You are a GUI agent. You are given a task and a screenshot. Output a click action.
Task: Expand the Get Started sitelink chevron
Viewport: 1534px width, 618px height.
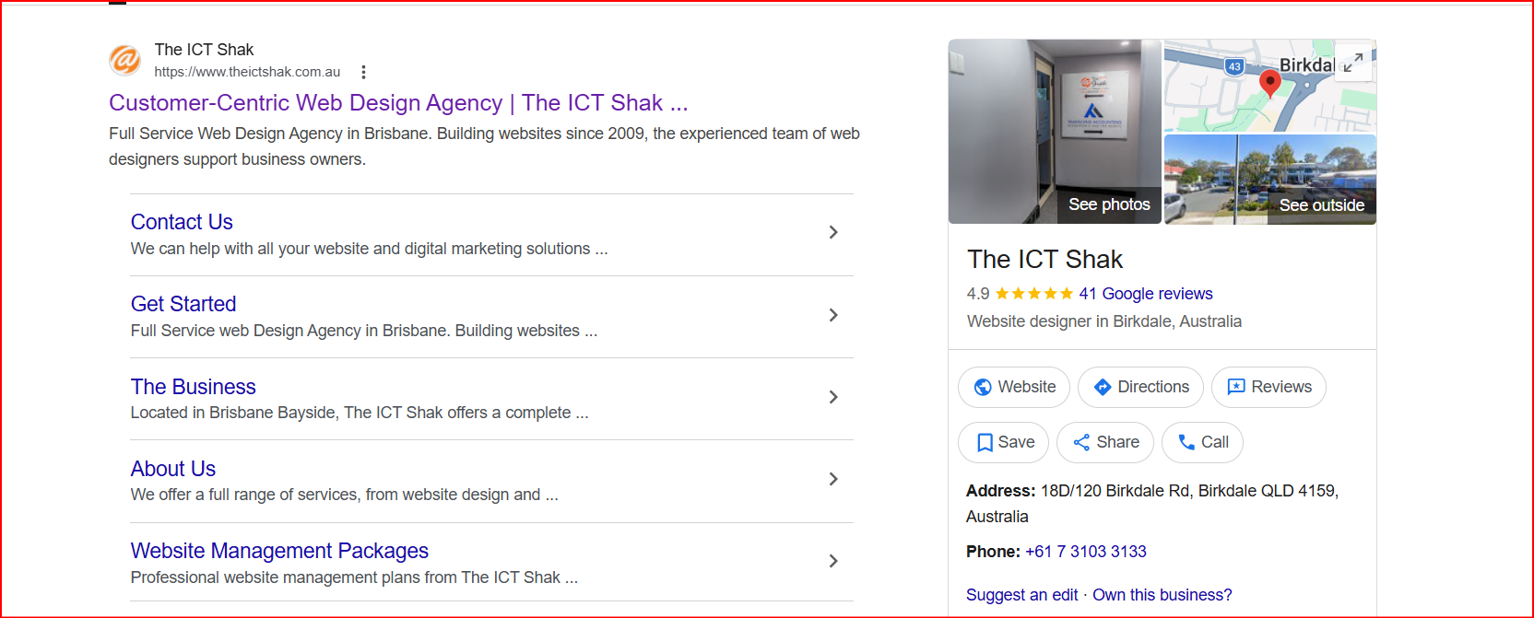pyautogui.click(x=833, y=315)
